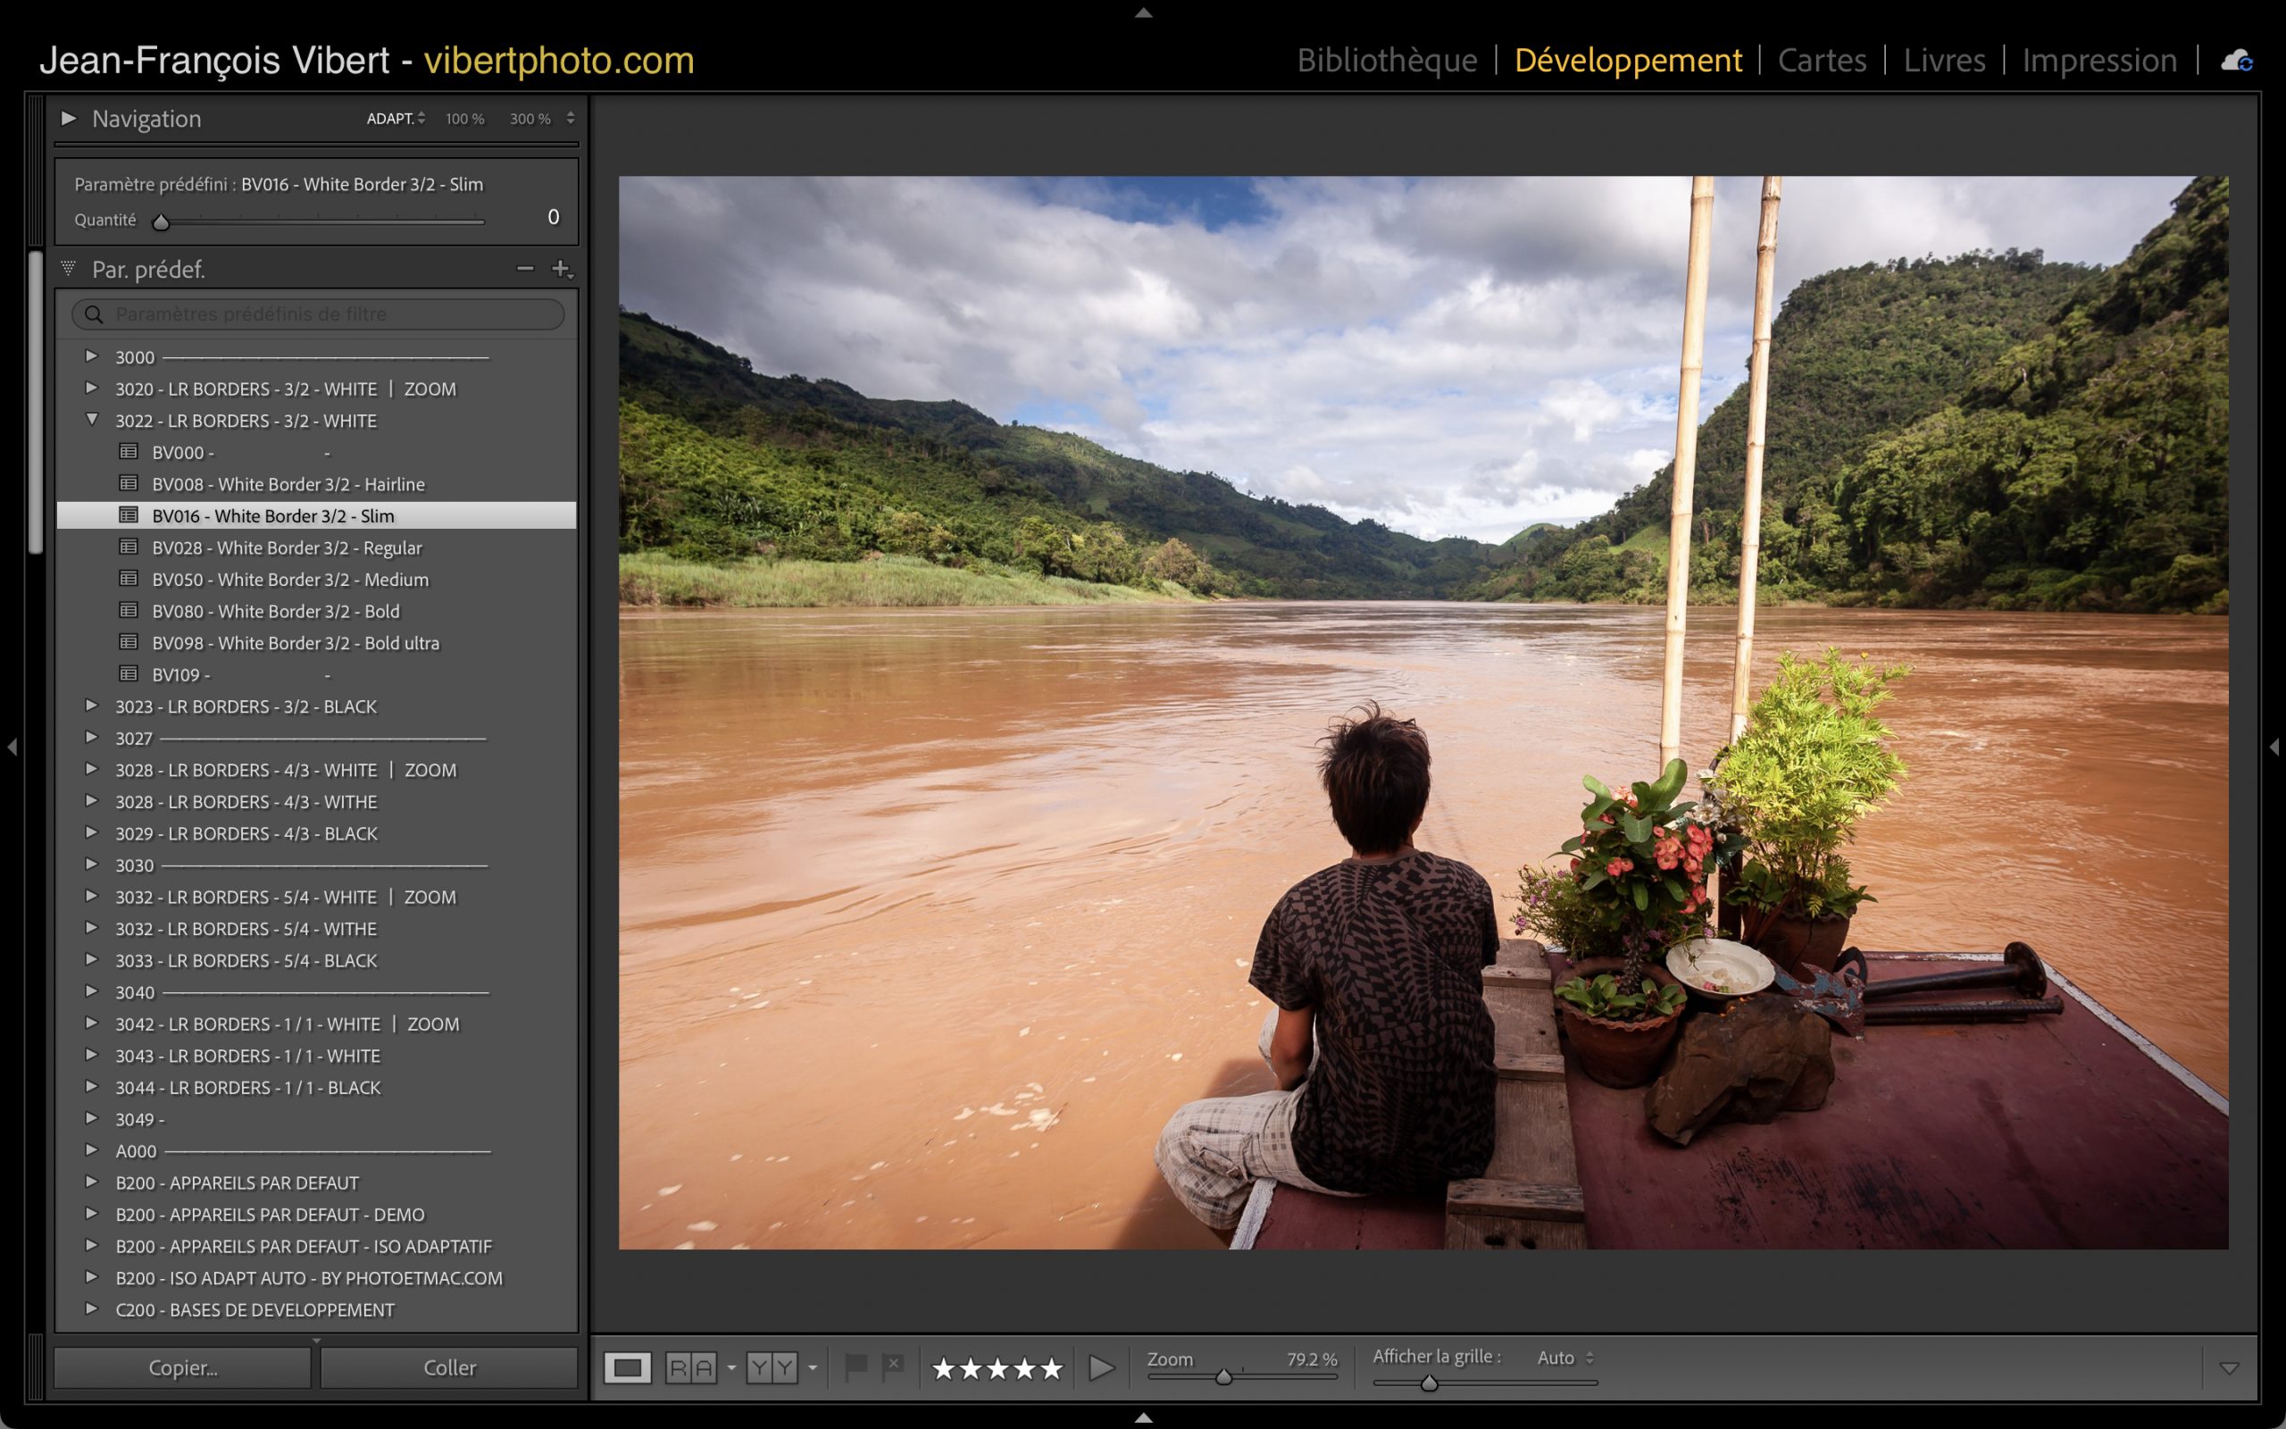Viewport: 2286px width, 1429px height.
Task: Click the cloud sync status icon
Action: pyautogui.click(x=2236, y=62)
